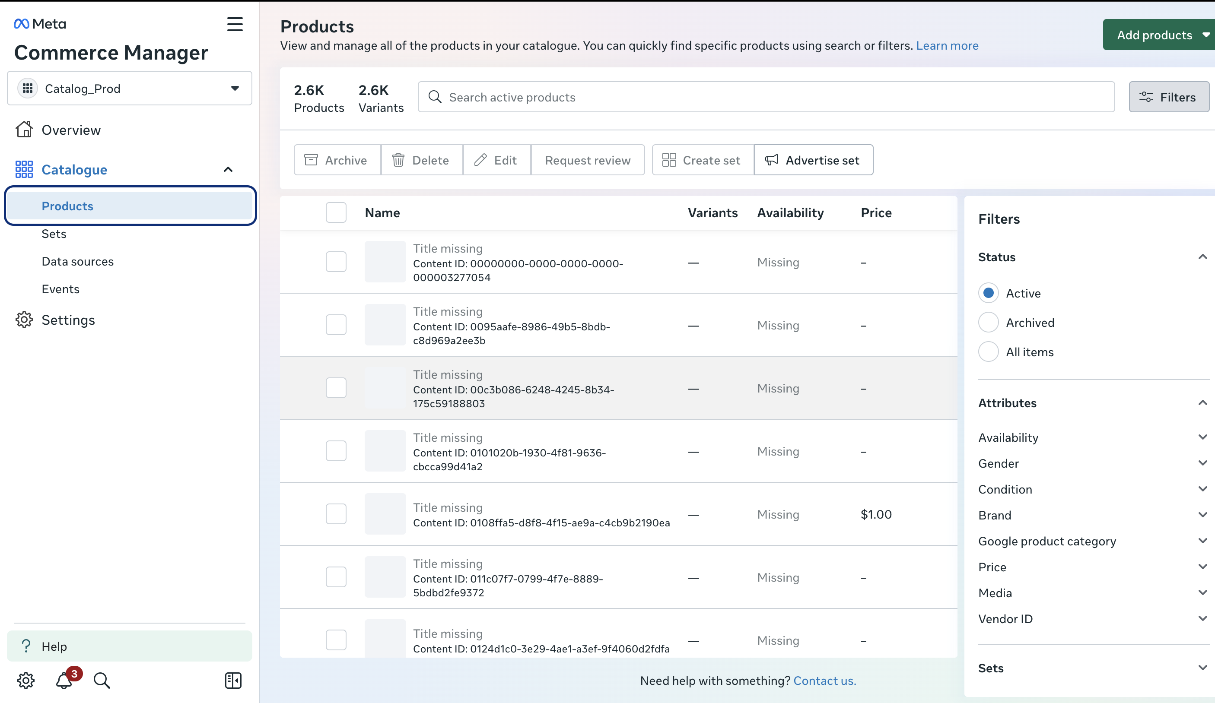Collapse the Catalogue sidebar section

click(228, 170)
